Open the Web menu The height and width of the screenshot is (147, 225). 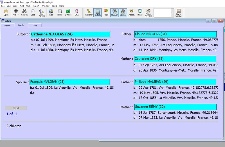(x=28, y=6)
